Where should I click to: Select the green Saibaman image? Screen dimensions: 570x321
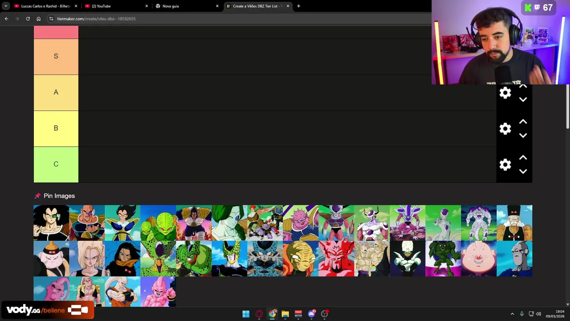(158, 223)
